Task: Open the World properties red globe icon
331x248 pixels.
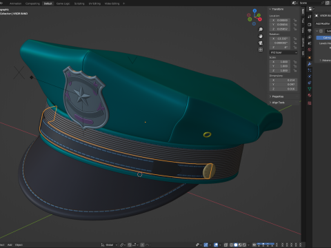Action: 310,50
